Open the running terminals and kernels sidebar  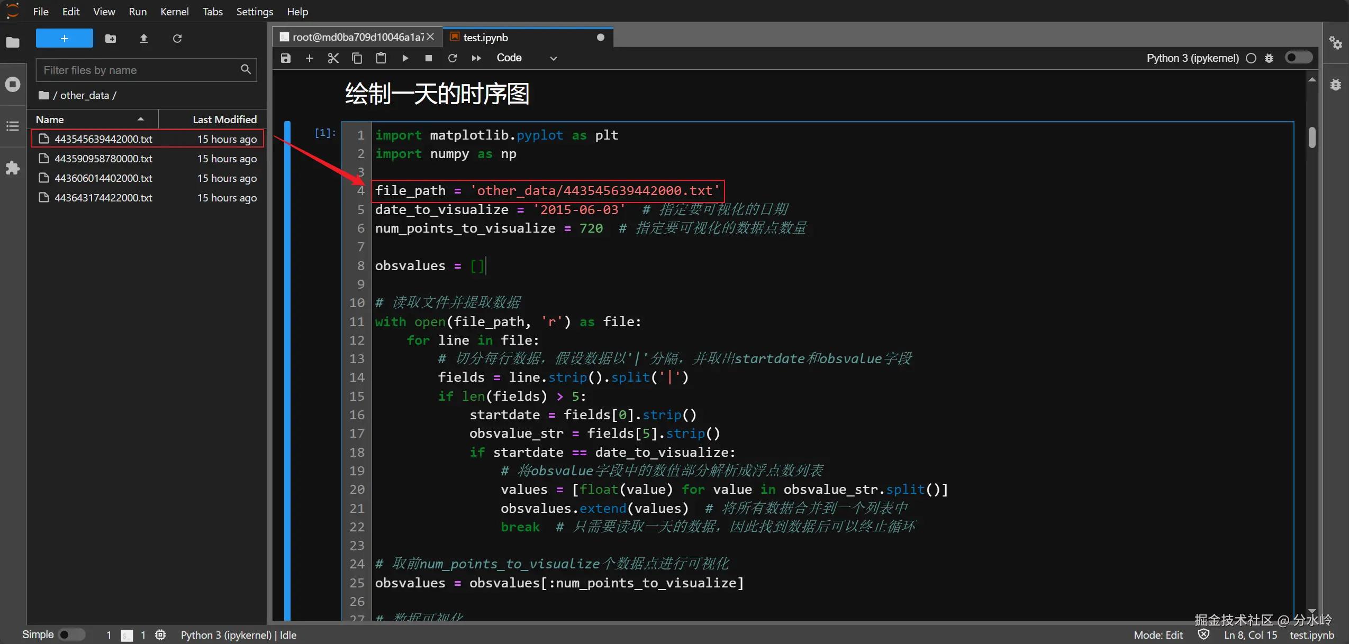click(x=13, y=84)
